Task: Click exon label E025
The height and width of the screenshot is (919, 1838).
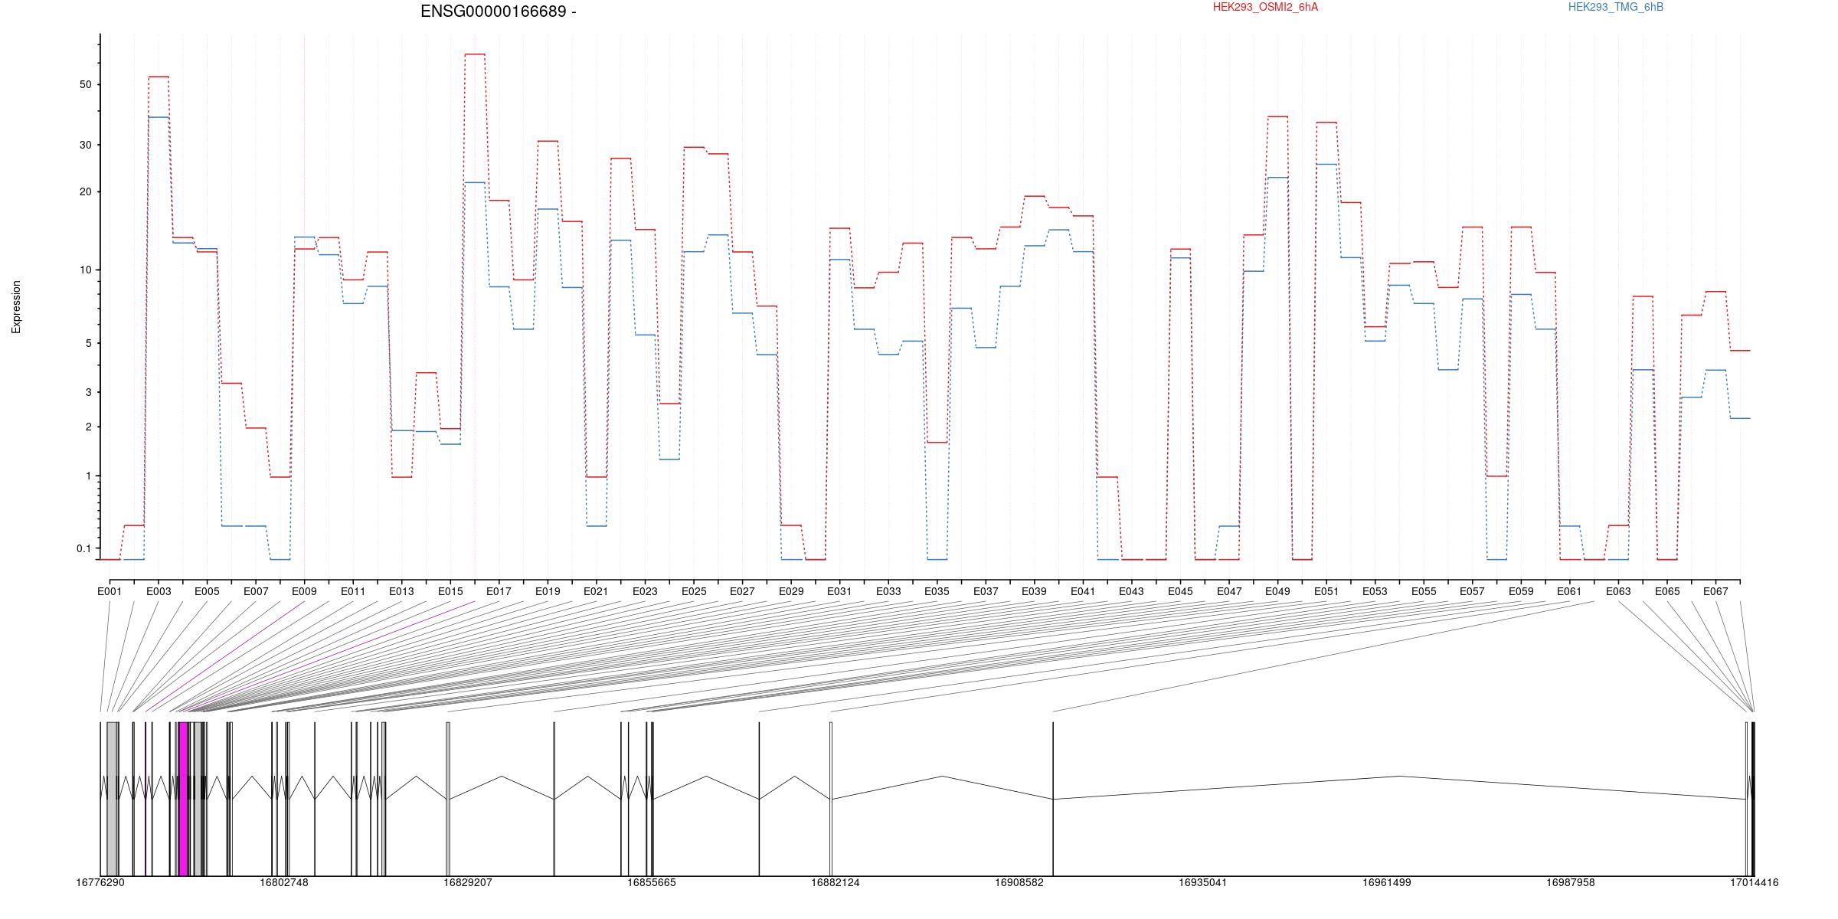Action: pyautogui.click(x=694, y=591)
